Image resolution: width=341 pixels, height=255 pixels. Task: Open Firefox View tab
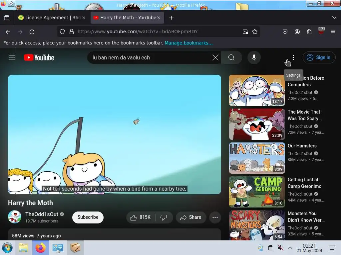click(7, 18)
